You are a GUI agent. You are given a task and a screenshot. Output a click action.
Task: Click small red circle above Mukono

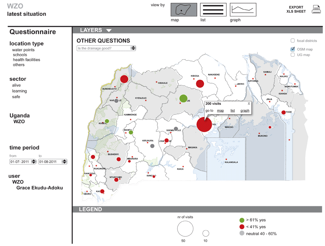tap(270, 127)
